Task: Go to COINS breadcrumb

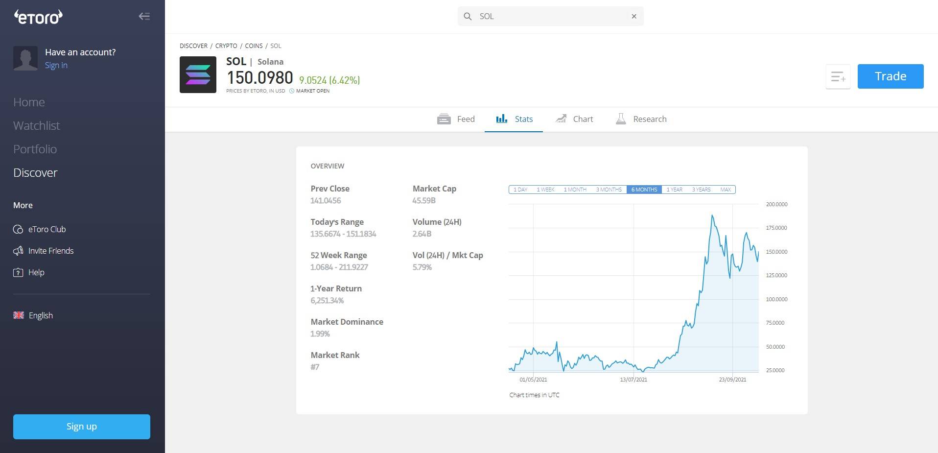Action: 254,46
